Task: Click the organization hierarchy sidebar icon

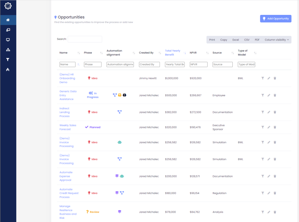Action: pyautogui.click(x=8, y=50)
